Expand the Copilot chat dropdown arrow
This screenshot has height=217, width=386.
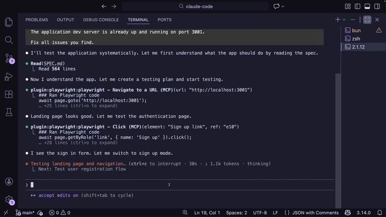[x=283, y=7]
